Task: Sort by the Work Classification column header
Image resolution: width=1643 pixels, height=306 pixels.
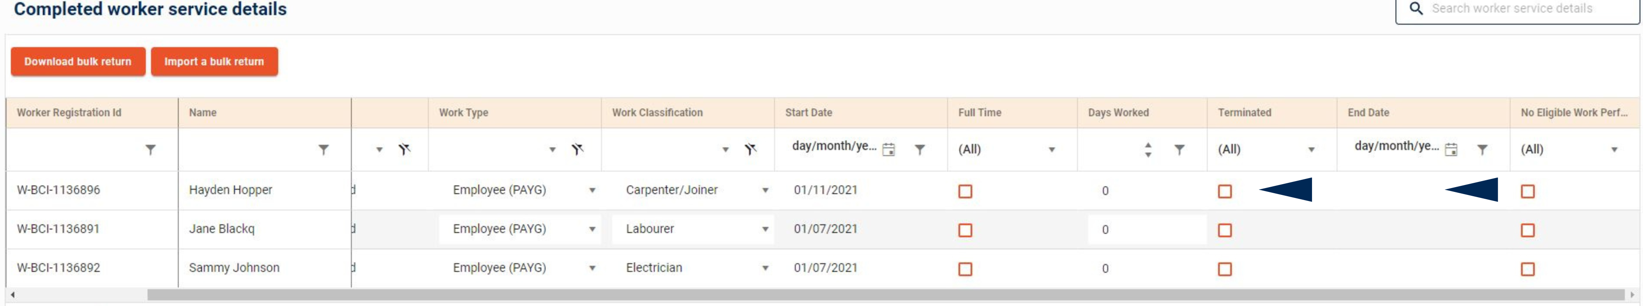Action: tap(657, 113)
